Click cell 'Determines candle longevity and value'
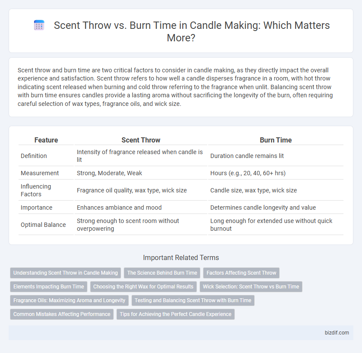Image resolution: width=362 pixels, height=353 pixels. coord(276,207)
